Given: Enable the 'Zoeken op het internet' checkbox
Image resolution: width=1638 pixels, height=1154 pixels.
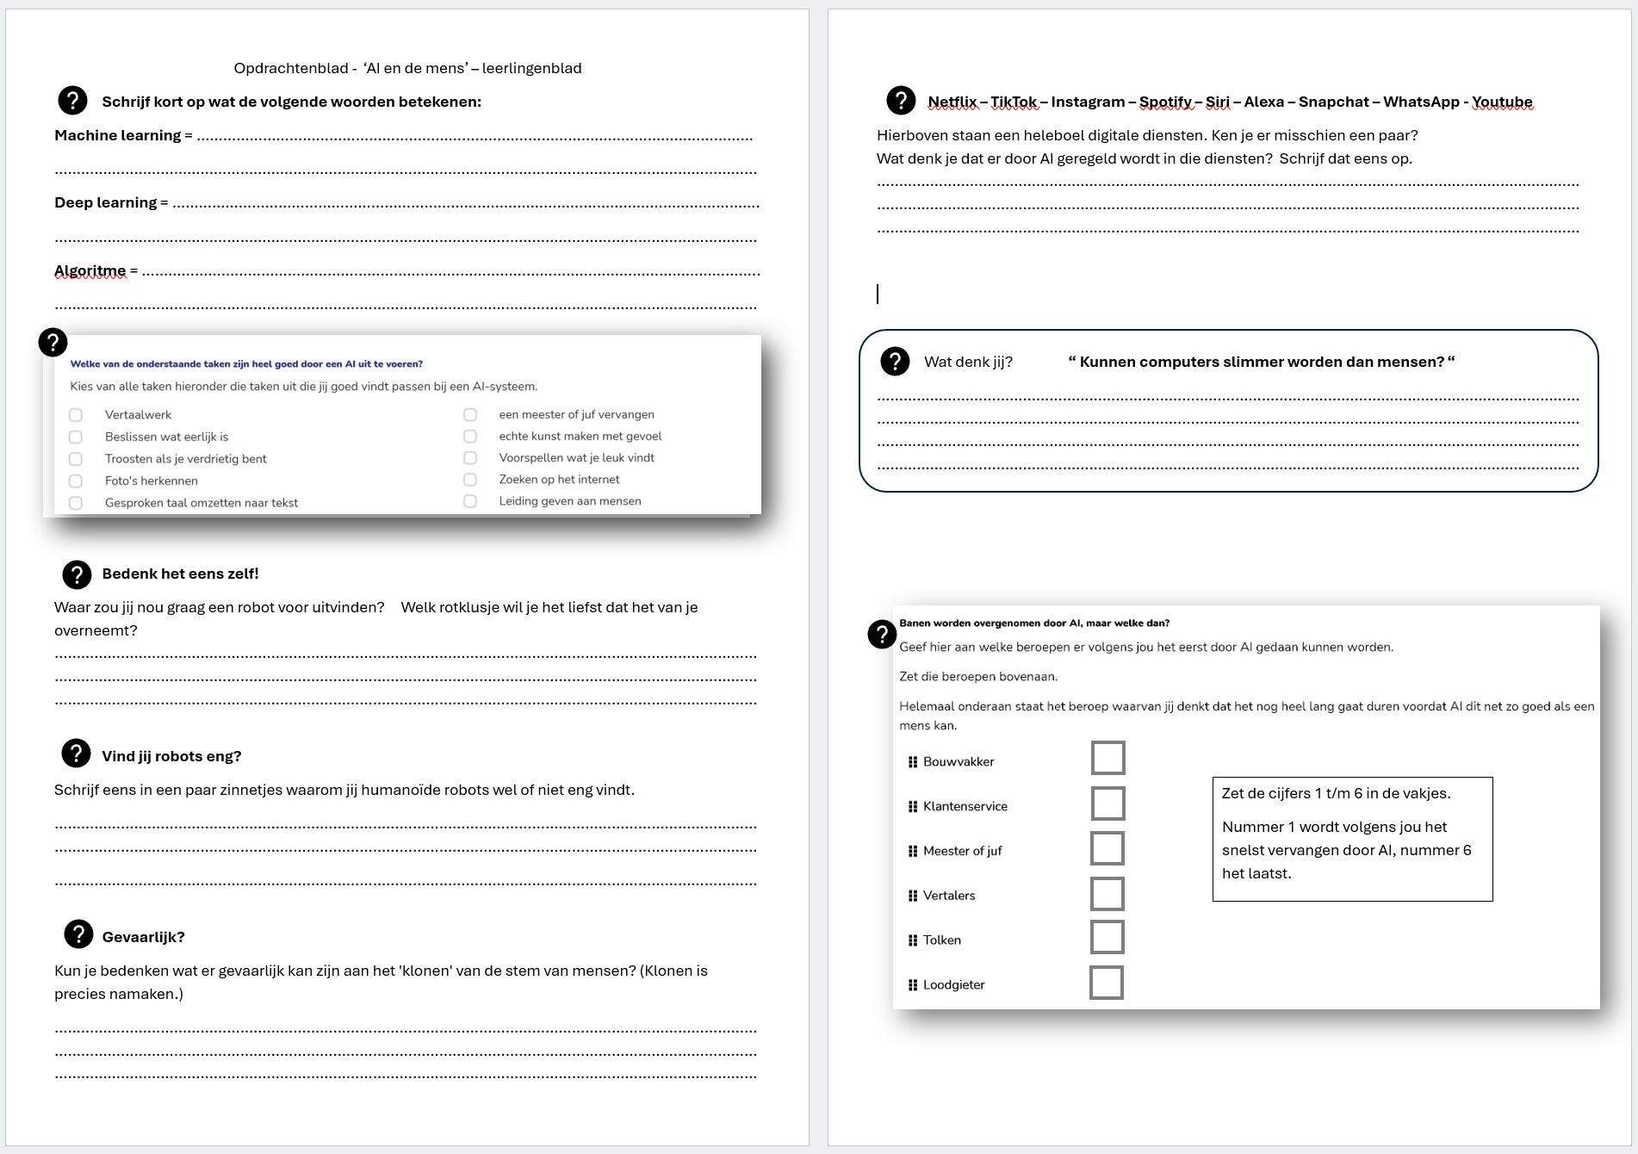Looking at the screenshot, I should (x=470, y=480).
